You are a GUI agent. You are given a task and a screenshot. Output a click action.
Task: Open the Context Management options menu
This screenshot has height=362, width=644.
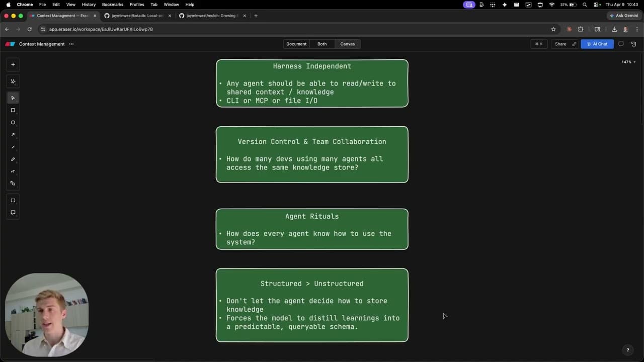tap(71, 44)
